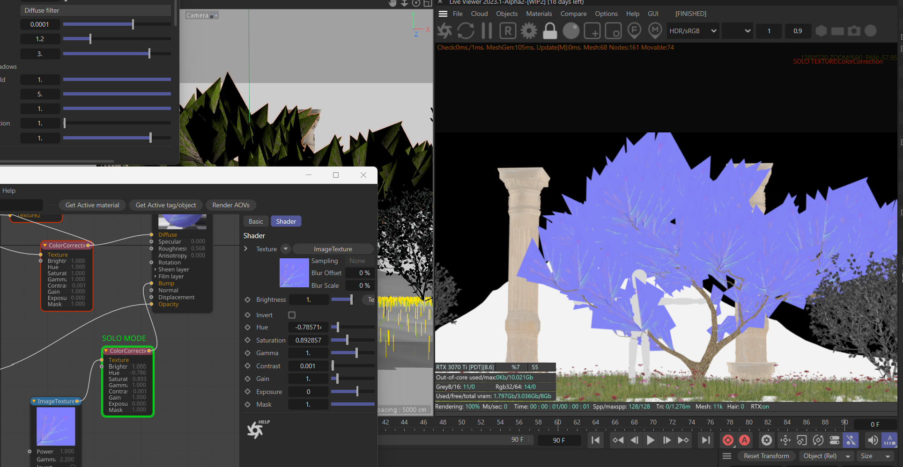Viewport: 903px width, 467px height.
Task: Play the animation forward
Action: [651, 440]
